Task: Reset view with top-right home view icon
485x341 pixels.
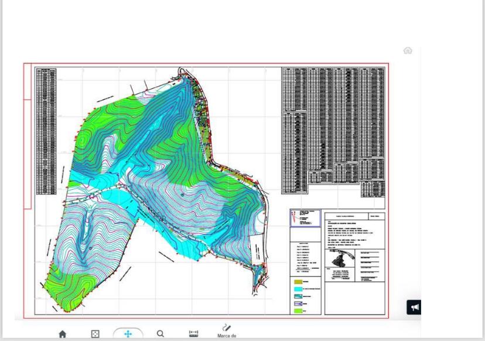Action: point(408,50)
